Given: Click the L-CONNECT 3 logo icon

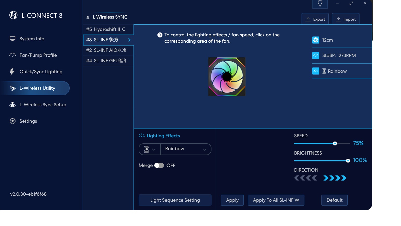Looking at the screenshot, I should [14, 15].
